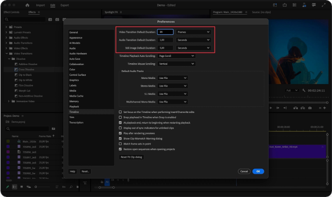Open Timeline Playback Auto-Scrolling dropdown
The width and height of the screenshot is (332, 197).
click(176, 56)
